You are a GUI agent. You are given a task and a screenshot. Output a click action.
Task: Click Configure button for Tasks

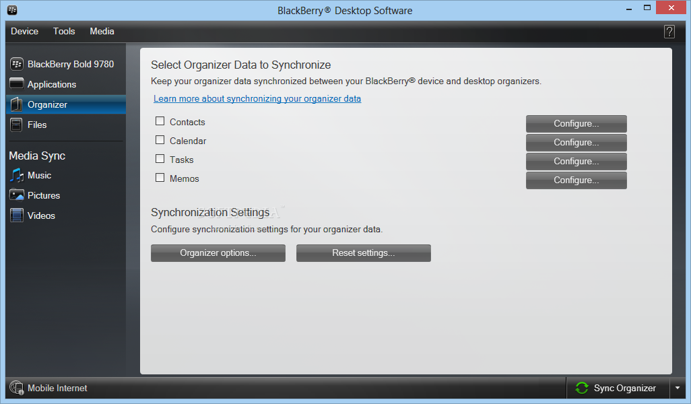[x=576, y=162]
